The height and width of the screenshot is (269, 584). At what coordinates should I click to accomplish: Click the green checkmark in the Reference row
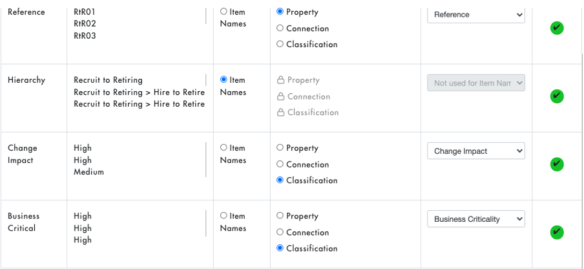[x=556, y=28]
